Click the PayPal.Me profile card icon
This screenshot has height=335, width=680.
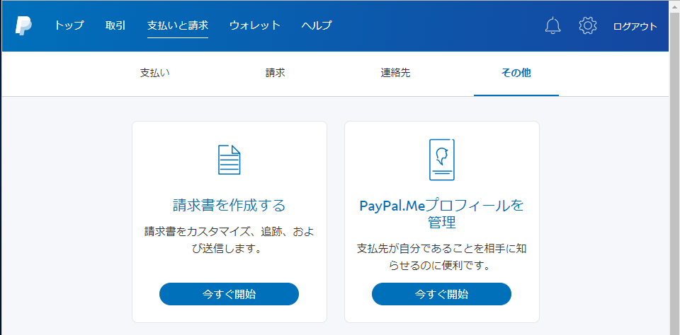point(442,160)
